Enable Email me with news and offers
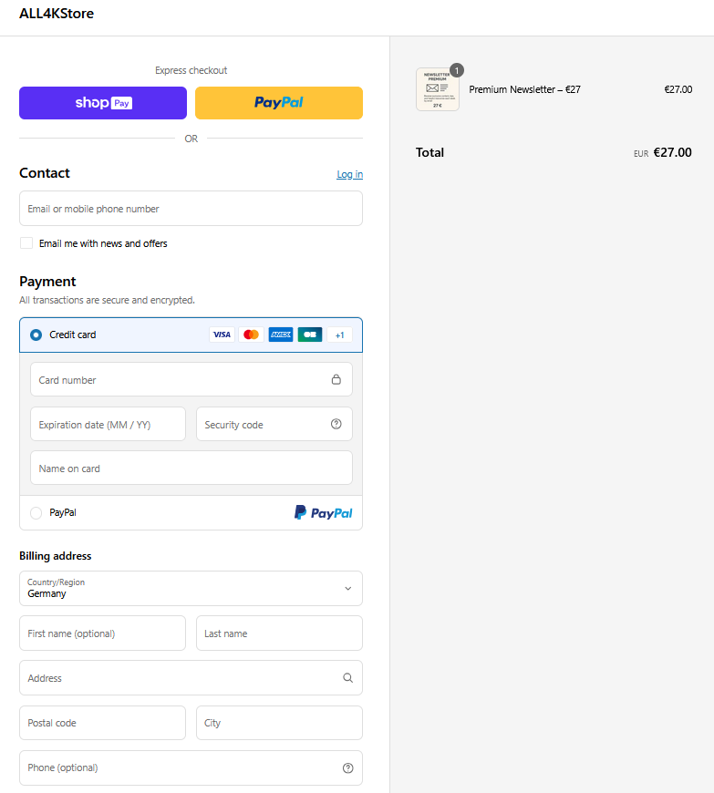Screen dimensions: 714x793 pyautogui.click(x=26, y=243)
